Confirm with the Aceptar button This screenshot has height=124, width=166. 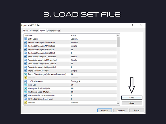pos(105,110)
